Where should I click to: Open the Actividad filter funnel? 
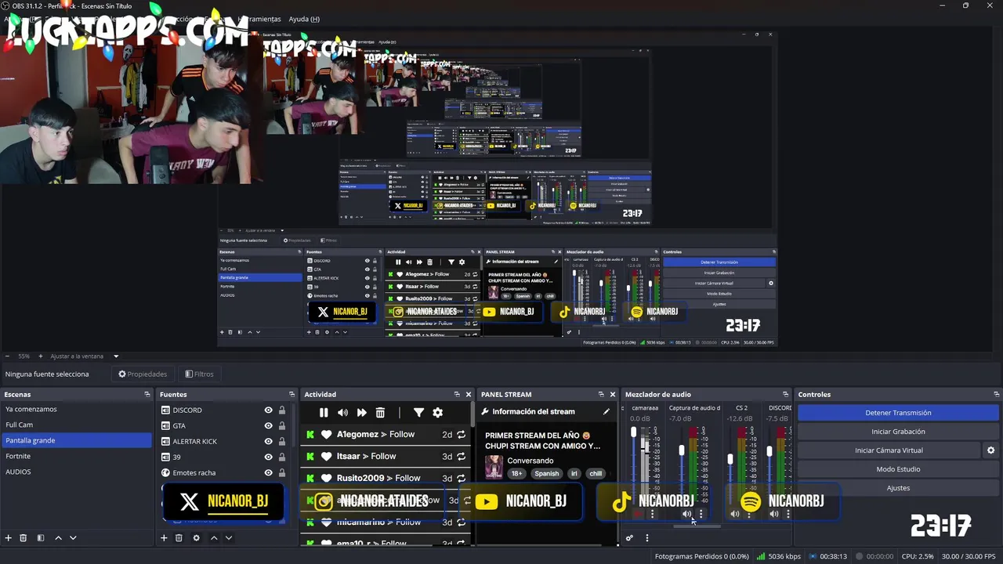coord(418,413)
